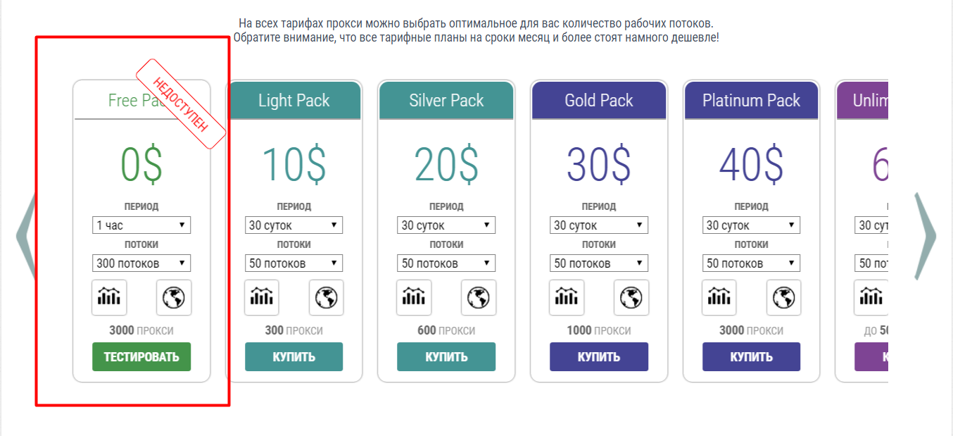Image resolution: width=953 pixels, height=436 pixels.
Task: Click the globe icon in Silver Pack
Action: pos(479,298)
